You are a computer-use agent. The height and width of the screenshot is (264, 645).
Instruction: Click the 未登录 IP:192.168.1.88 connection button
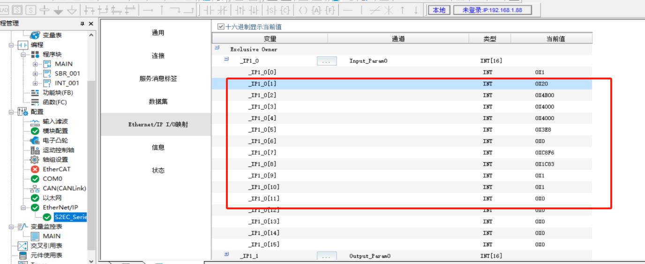(493, 10)
